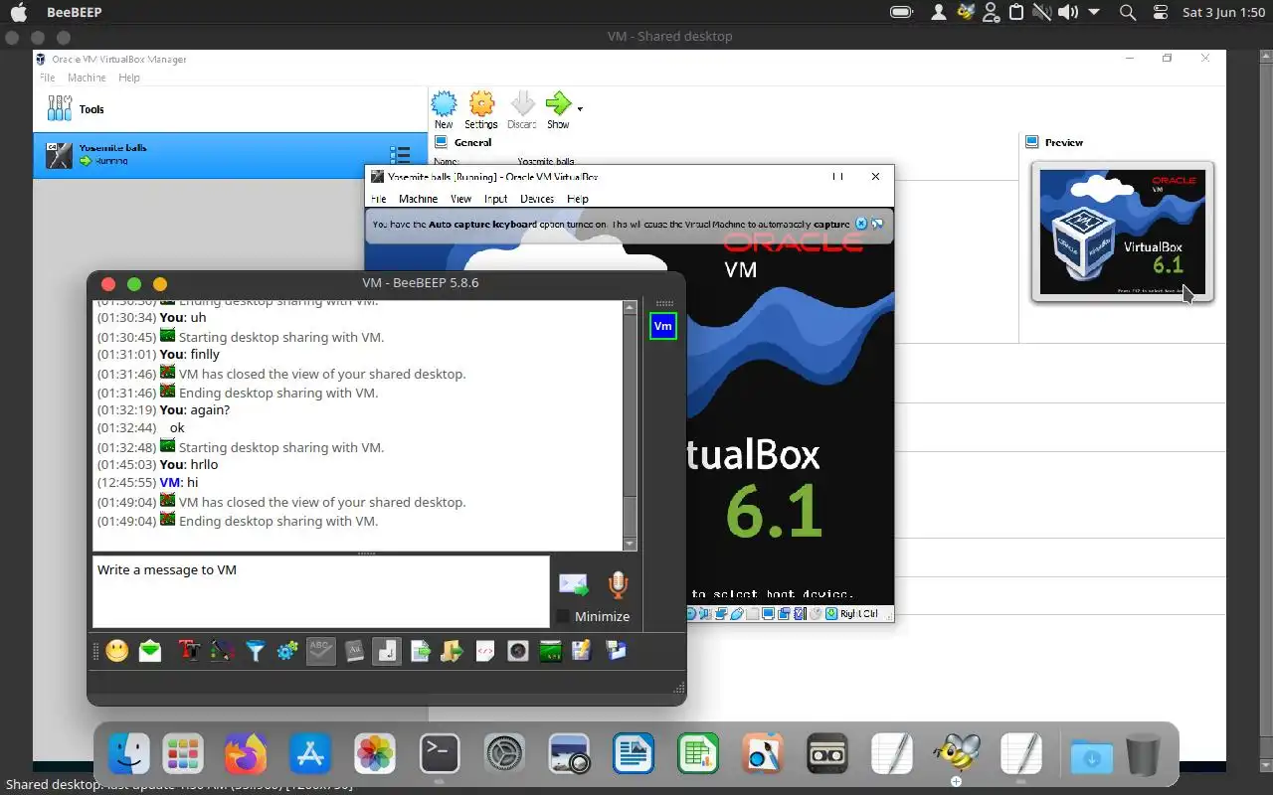Open the font color picker in BeeBEEP toolbar
The width and height of the screenshot is (1273, 795).
[x=222, y=651]
